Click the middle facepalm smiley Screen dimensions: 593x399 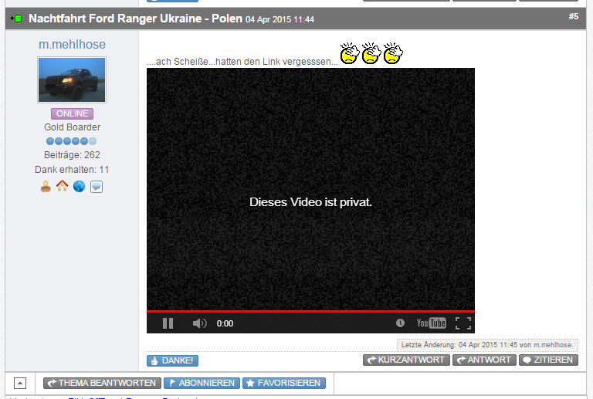[371, 53]
